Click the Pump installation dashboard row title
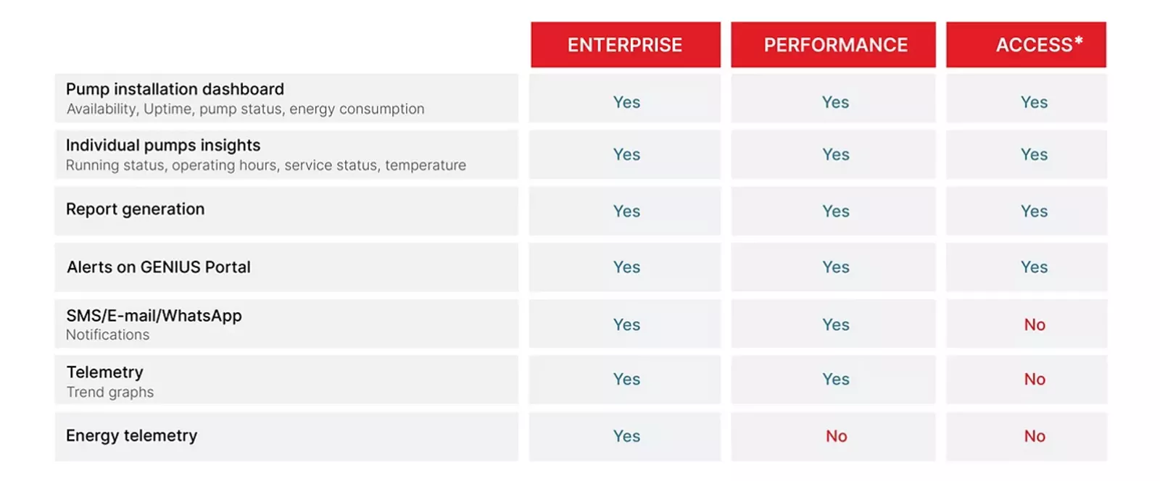1160x481 pixels. click(175, 89)
